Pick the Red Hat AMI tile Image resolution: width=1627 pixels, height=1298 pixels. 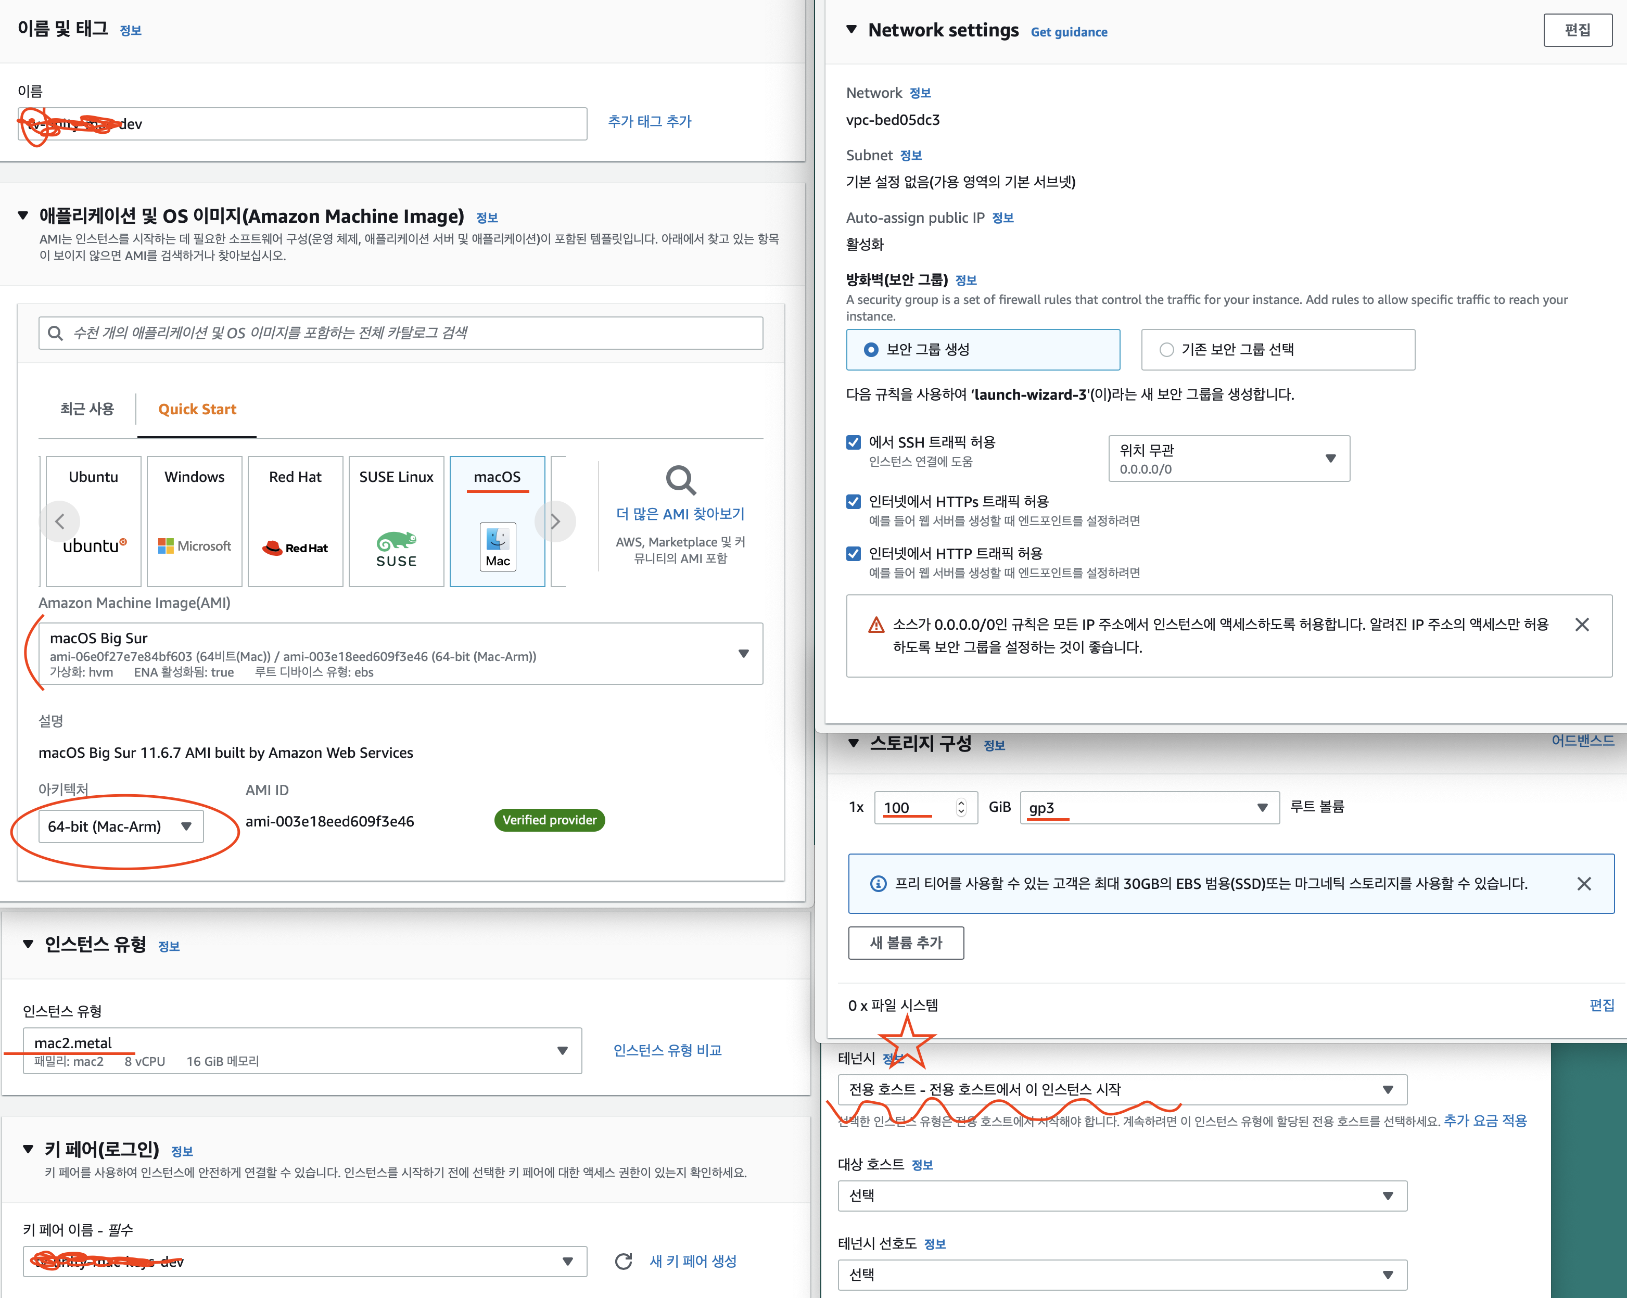(x=295, y=521)
